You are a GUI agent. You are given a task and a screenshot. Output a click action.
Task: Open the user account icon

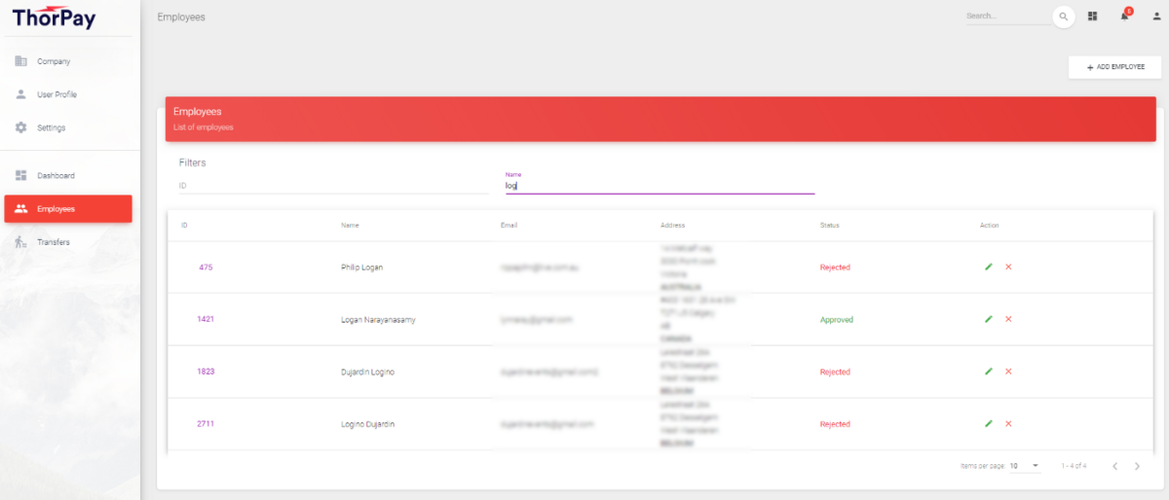(1155, 17)
